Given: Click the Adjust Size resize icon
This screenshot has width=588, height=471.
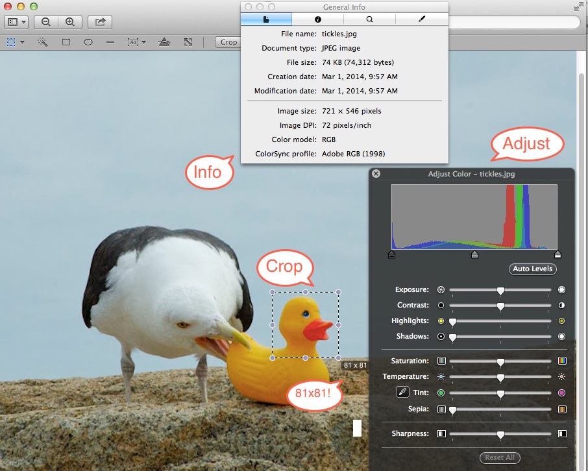Looking at the screenshot, I should (188, 42).
